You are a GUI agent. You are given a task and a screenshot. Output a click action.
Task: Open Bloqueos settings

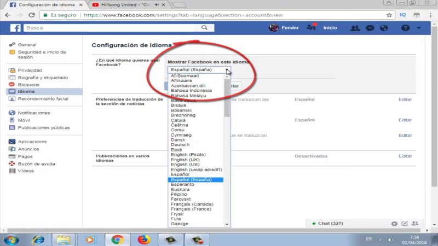[28, 85]
